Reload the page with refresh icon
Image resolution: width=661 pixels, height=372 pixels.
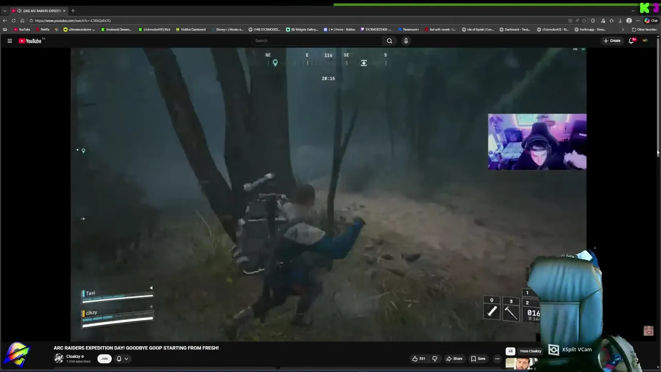coord(14,21)
